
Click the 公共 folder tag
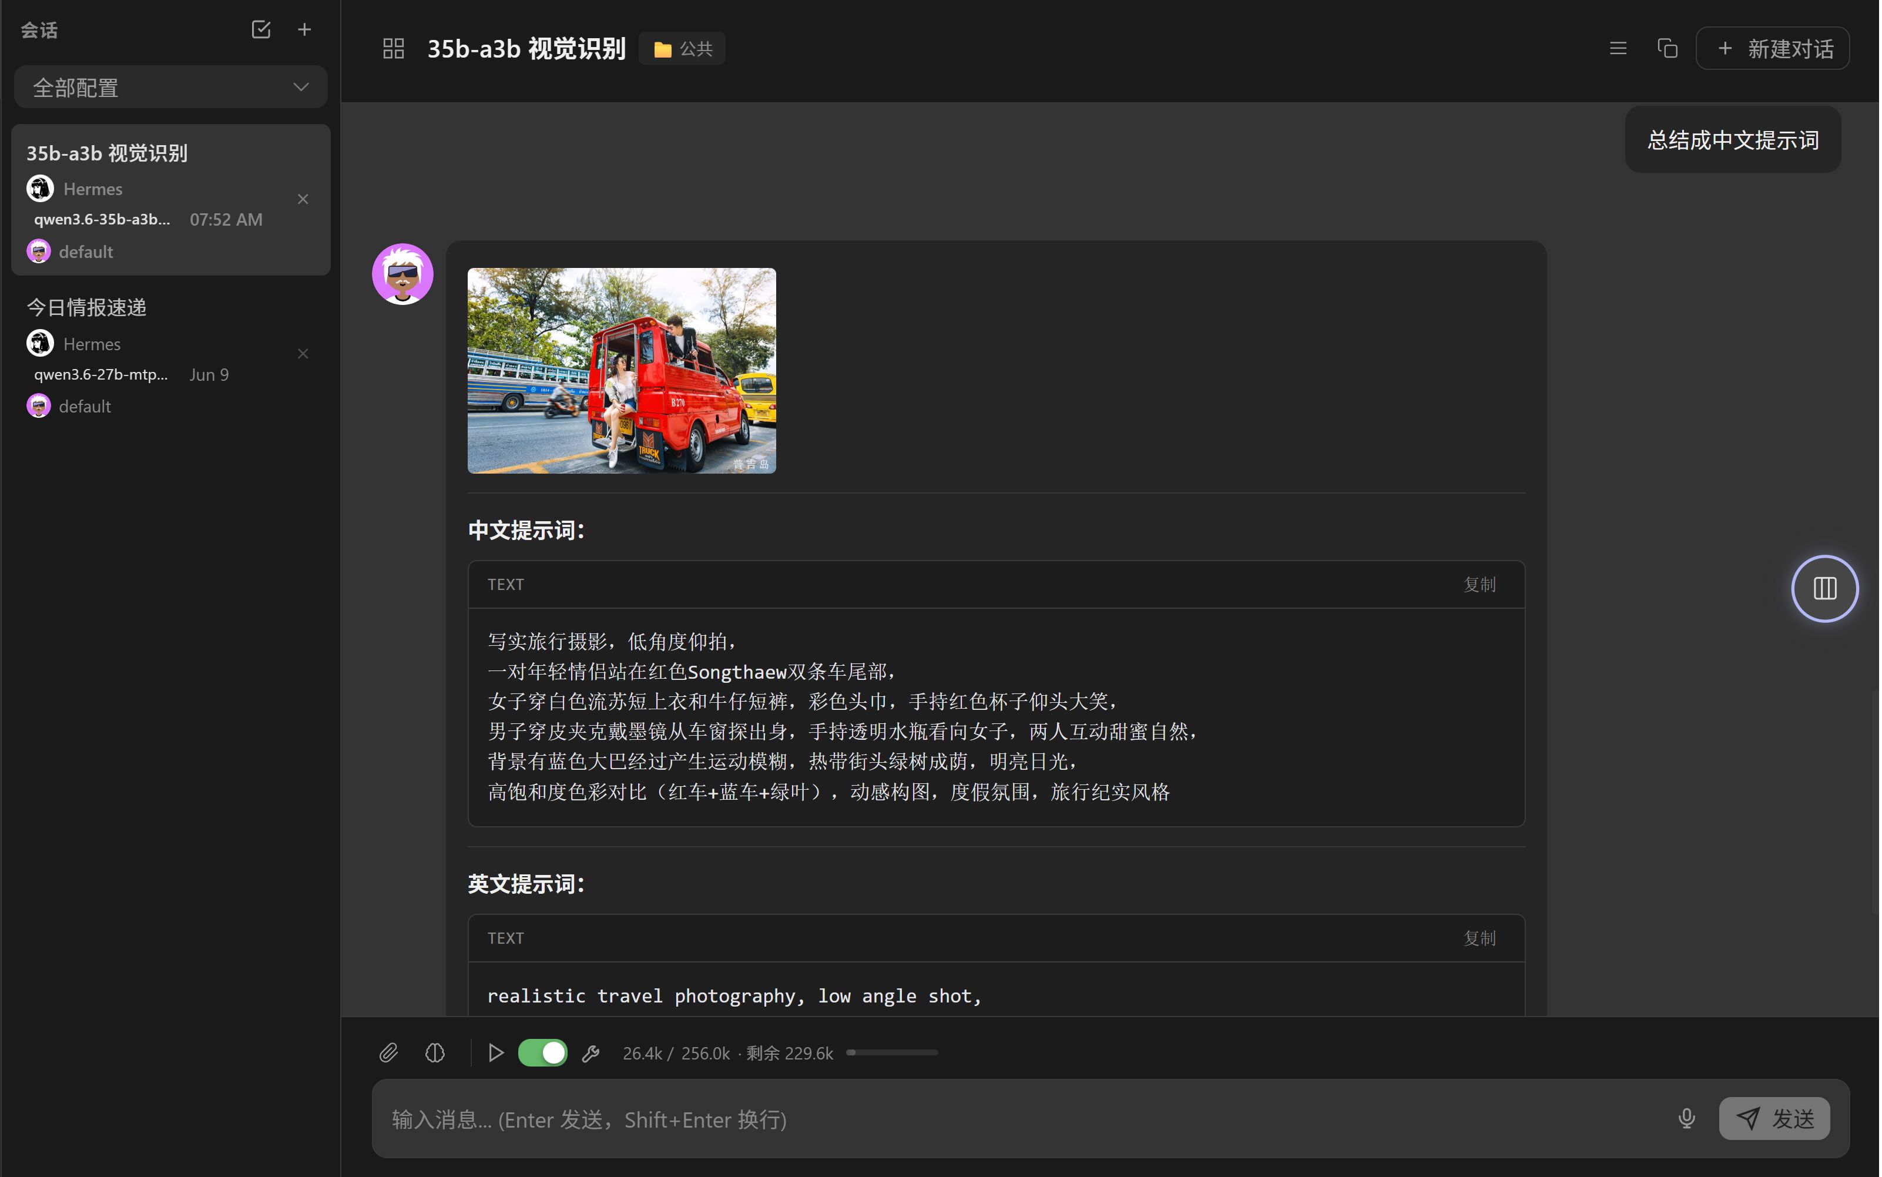683,48
